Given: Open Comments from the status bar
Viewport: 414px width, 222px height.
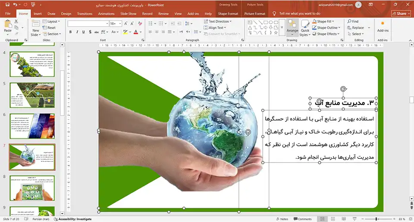Looking at the screenshot, I should pyautogui.click(x=303, y=219).
